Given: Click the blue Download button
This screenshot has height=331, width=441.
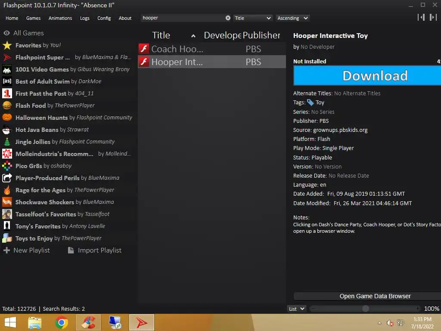Looking at the screenshot, I should 367,75.
